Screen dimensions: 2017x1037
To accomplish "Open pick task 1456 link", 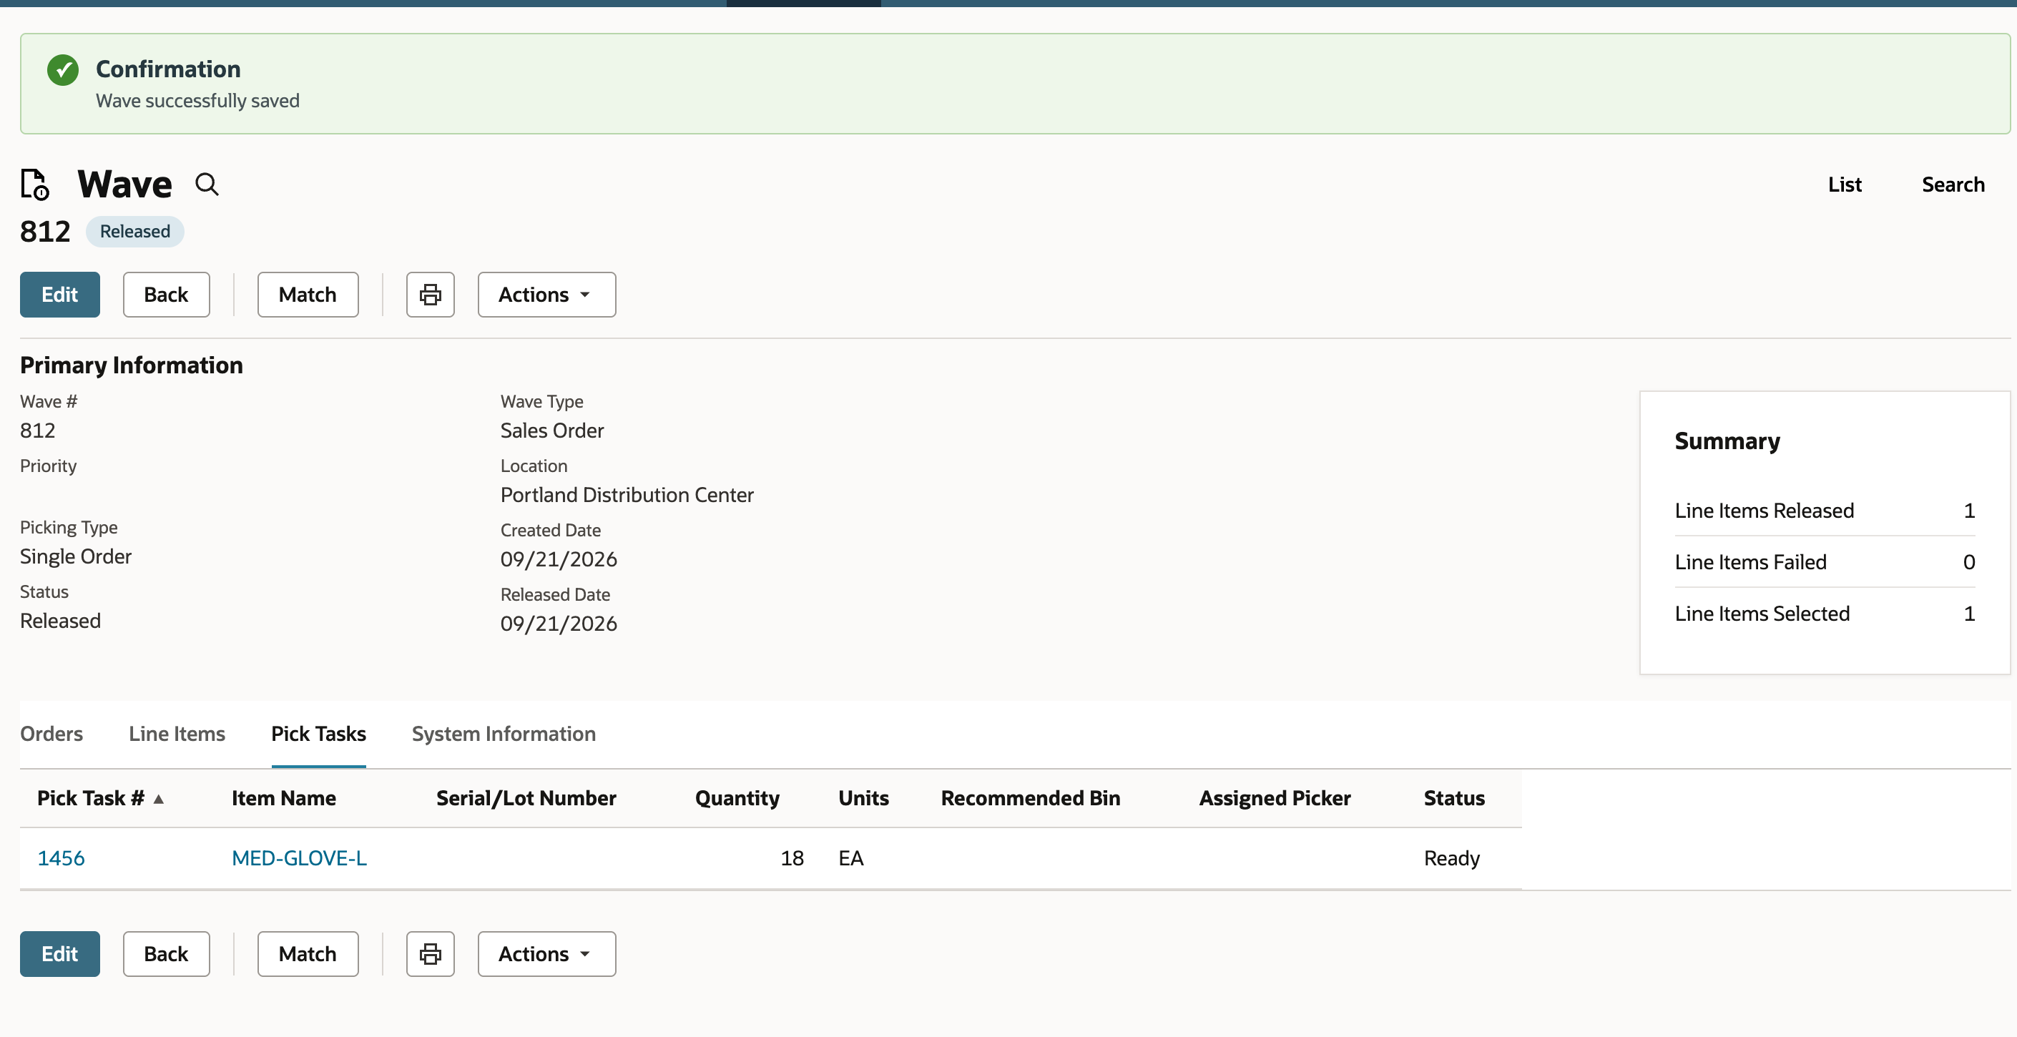I will pyautogui.click(x=61, y=857).
